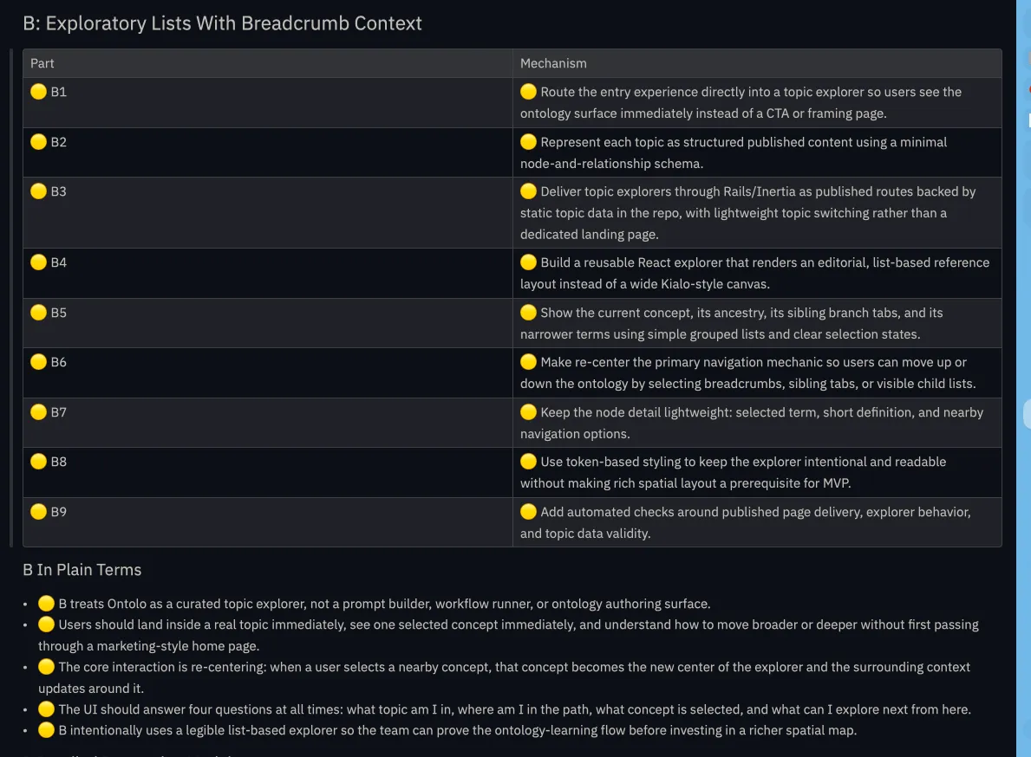This screenshot has width=1031, height=757.
Task: Click the yellow status circle beside B9
Action: click(x=38, y=512)
